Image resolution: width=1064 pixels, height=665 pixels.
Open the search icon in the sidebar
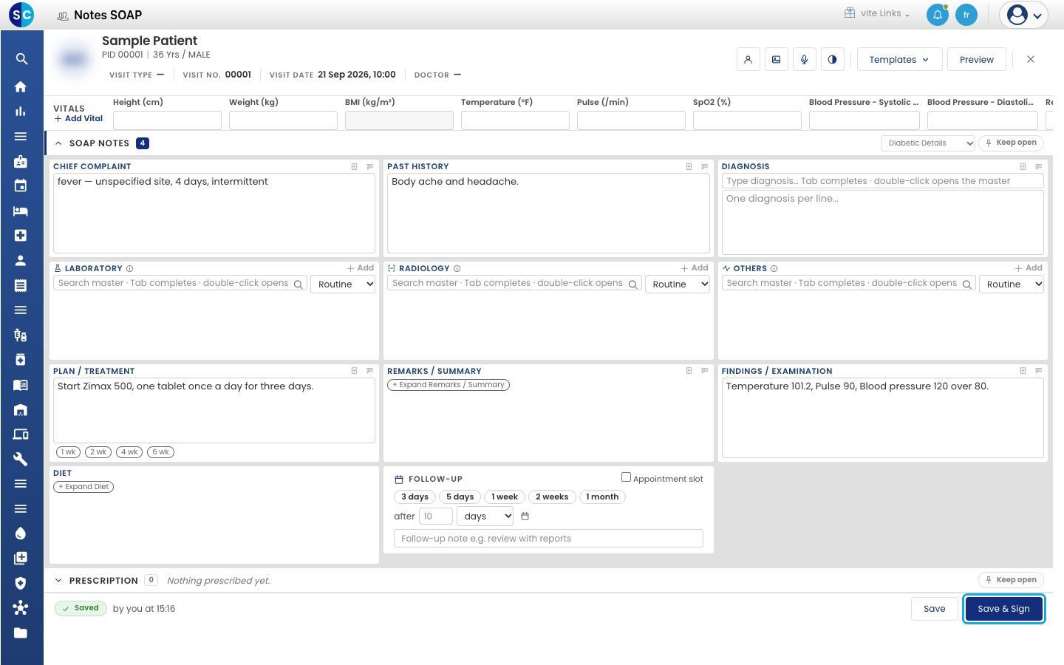(21, 59)
